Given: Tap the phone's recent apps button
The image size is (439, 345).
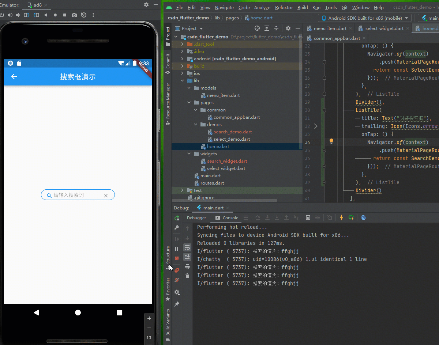Looking at the screenshot, I should (x=119, y=312).
